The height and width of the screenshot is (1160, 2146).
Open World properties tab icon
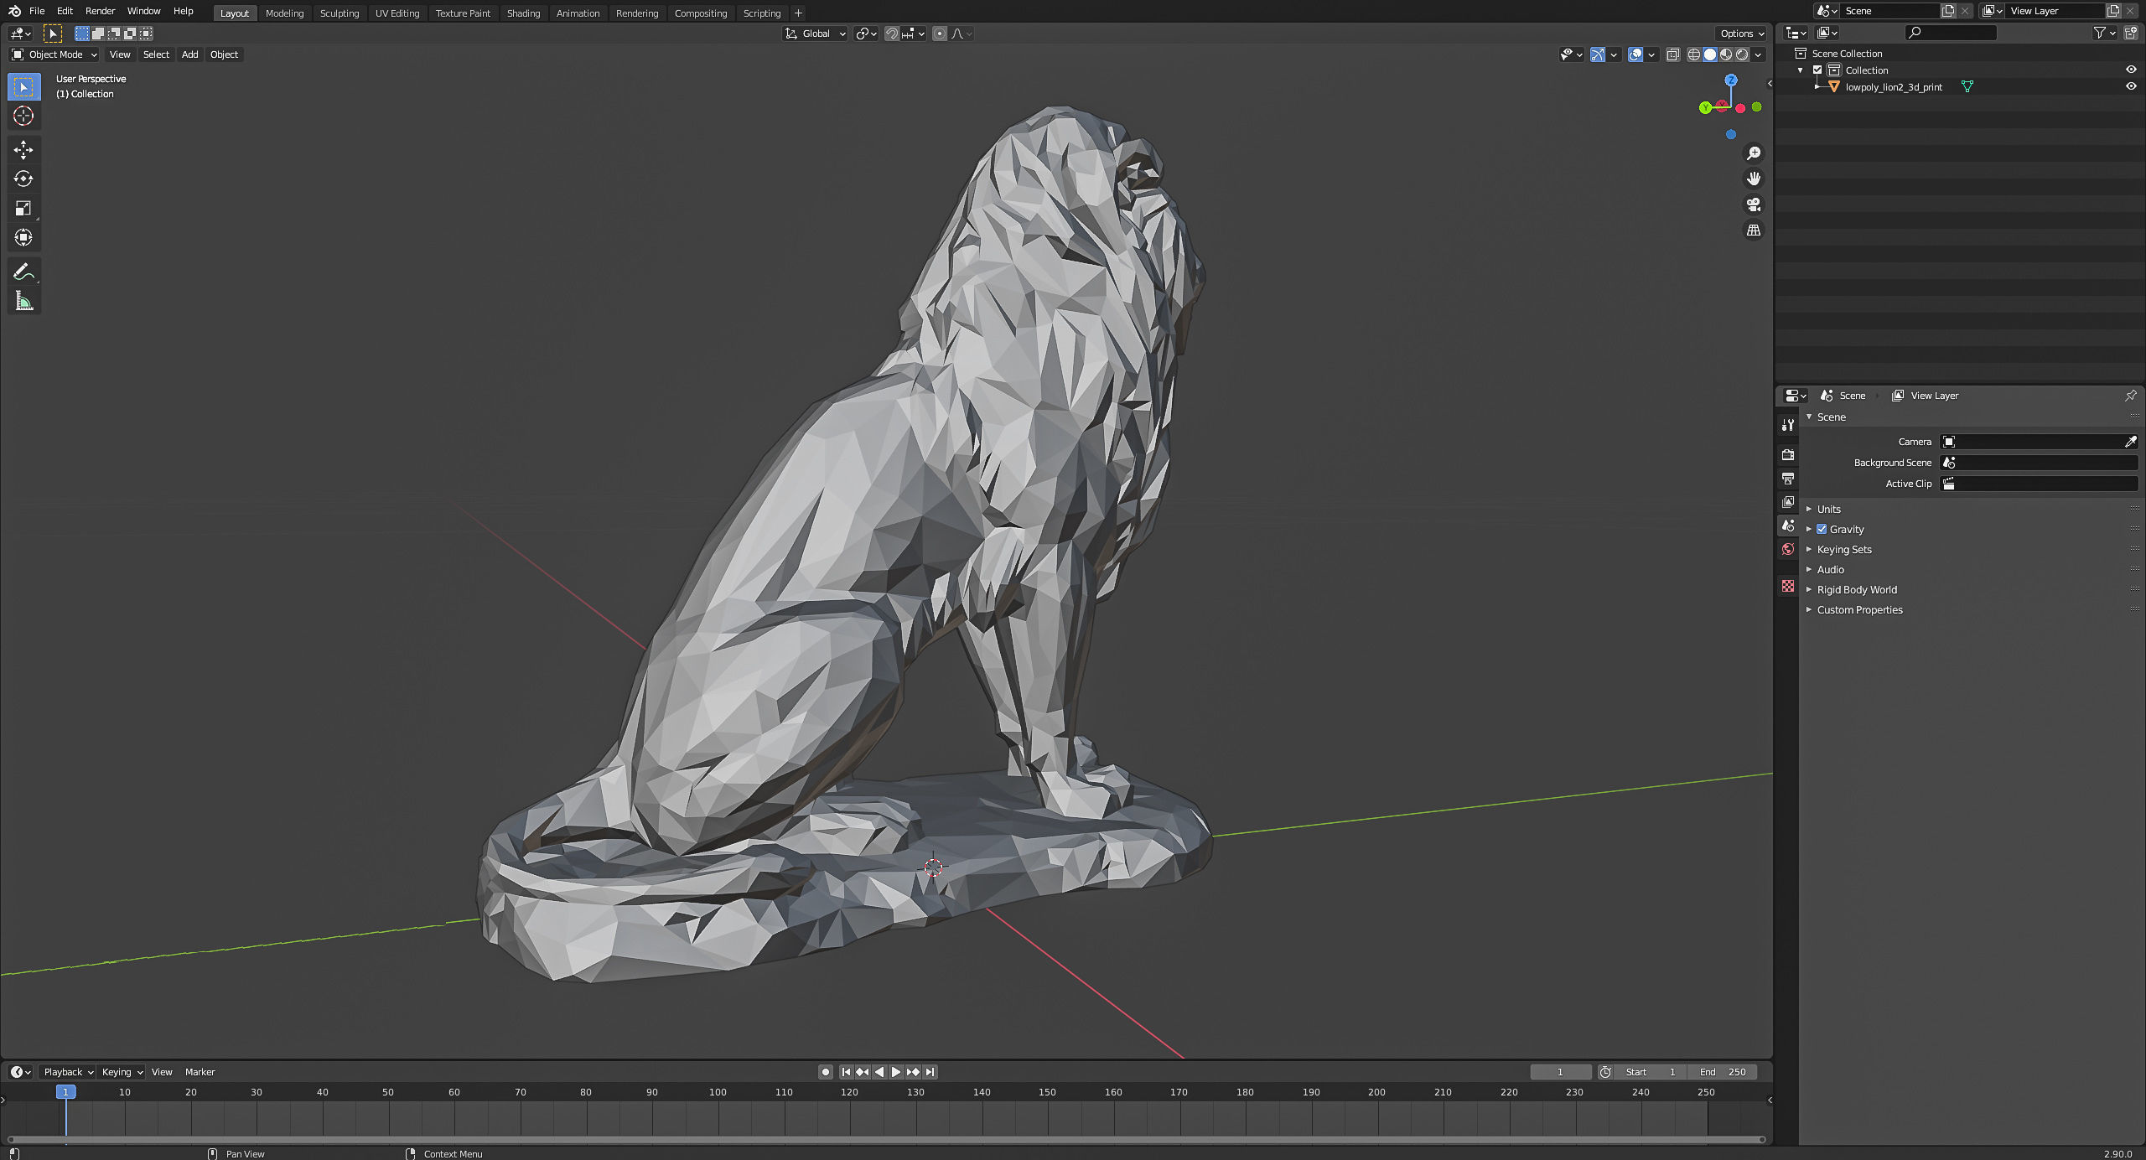coord(1788,549)
